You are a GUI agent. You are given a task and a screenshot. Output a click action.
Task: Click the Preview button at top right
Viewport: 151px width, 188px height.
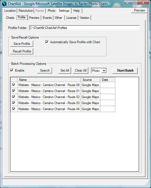click(x=139, y=10)
